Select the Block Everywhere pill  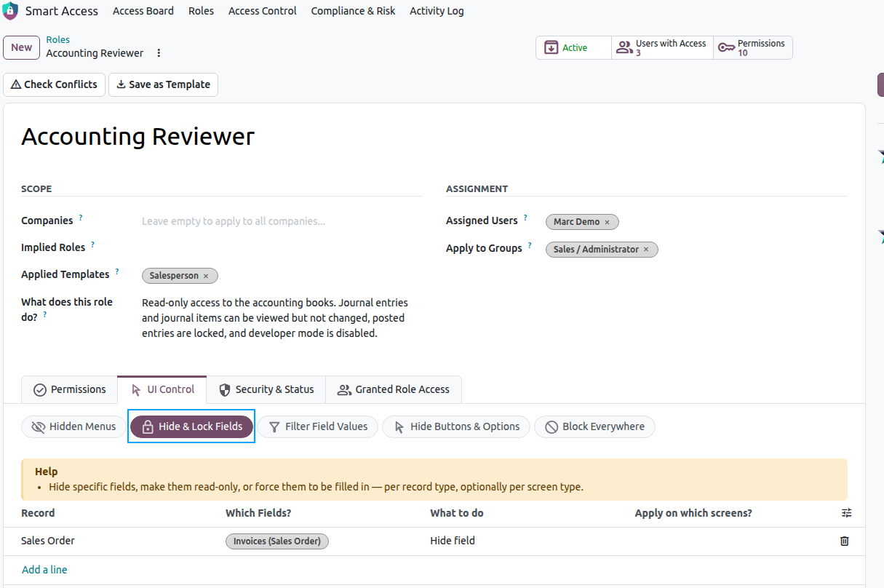[594, 426]
